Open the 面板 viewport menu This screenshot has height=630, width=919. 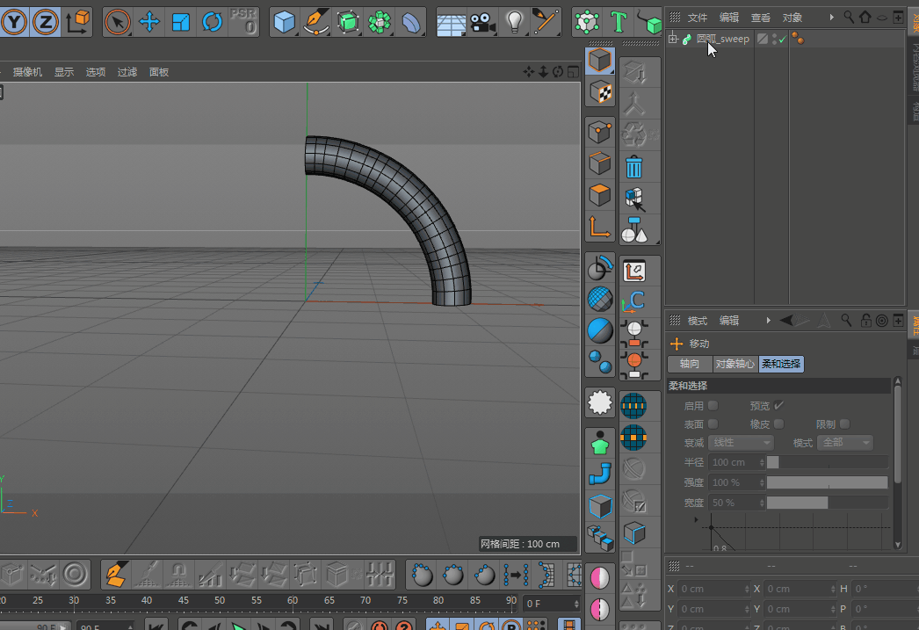(x=159, y=71)
